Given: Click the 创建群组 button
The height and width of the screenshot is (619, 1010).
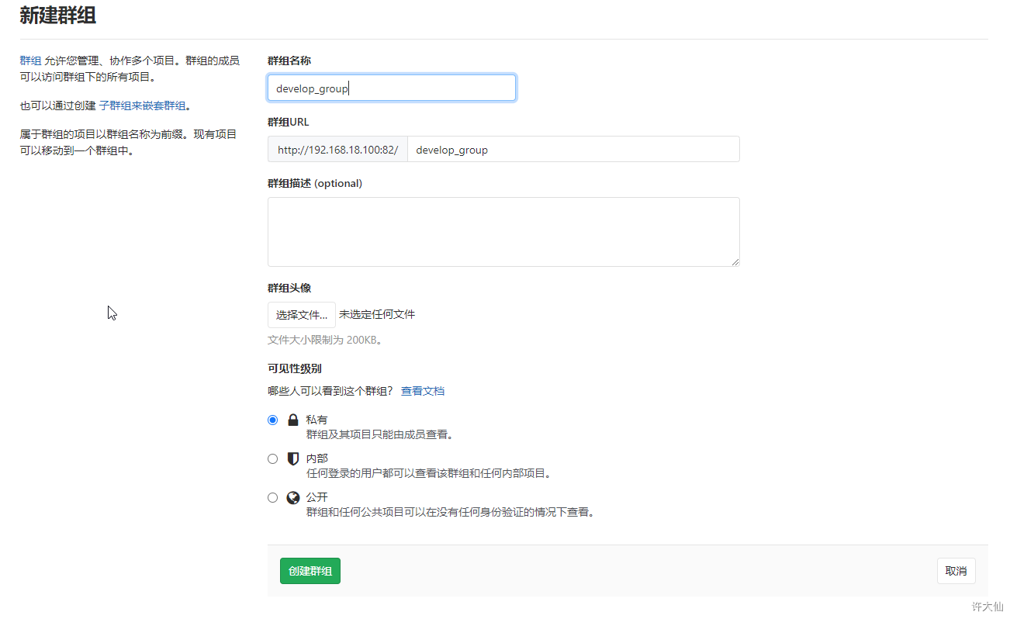Looking at the screenshot, I should 310,571.
